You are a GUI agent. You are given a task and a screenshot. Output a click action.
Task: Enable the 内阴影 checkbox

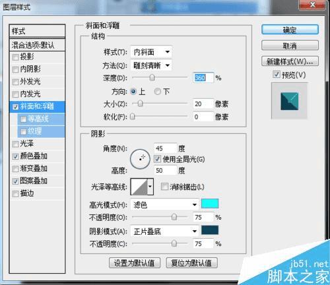pos(15,70)
